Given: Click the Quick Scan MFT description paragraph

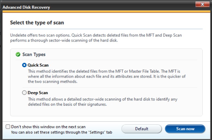Looking at the screenshot, I should (x=107, y=76).
